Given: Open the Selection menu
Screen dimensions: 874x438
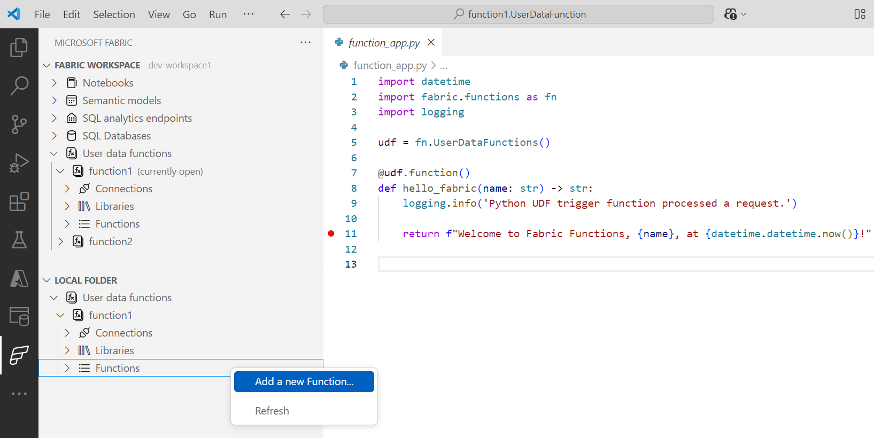Looking at the screenshot, I should (x=114, y=14).
